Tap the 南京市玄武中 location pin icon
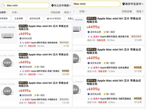 (123, 4)
